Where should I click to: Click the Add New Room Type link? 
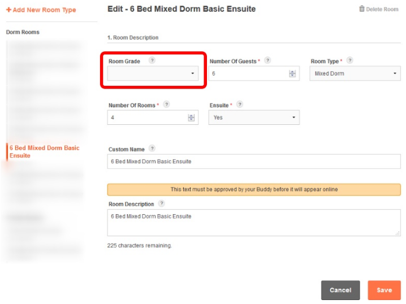pos(41,10)
